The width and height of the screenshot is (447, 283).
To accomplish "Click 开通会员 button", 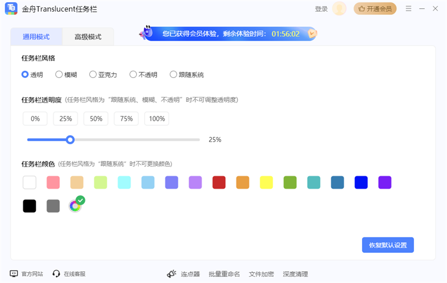I will pos(375,9).
